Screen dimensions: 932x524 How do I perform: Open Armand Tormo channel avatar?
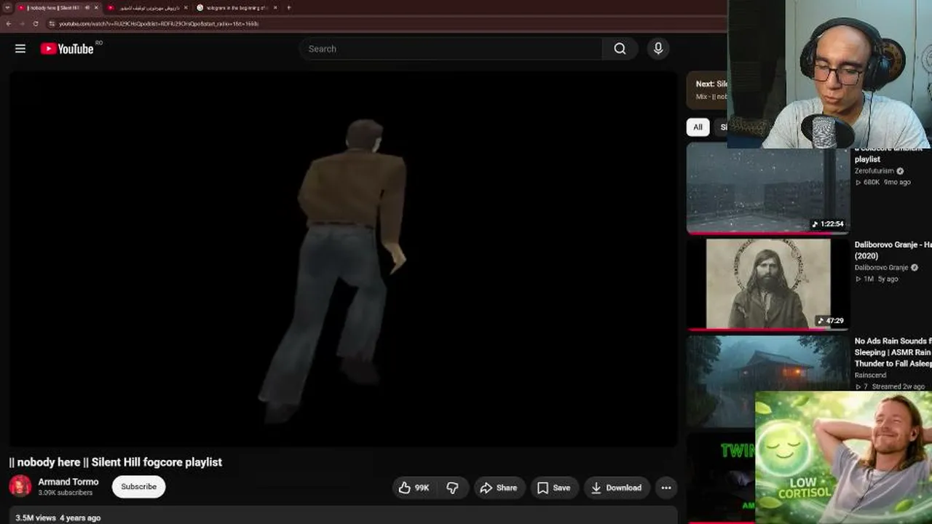[20, 486]
